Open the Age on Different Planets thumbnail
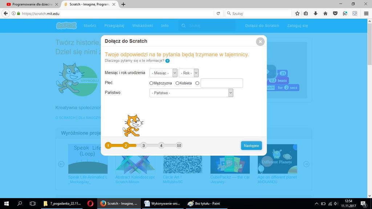 pos(277,159)
